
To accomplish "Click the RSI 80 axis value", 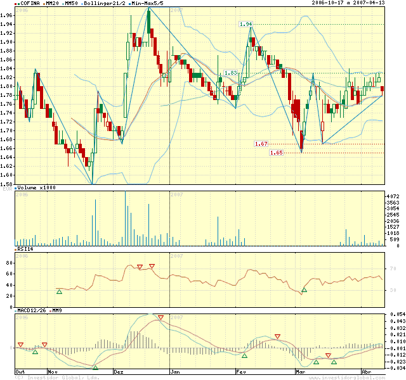I will click(x=9, y=263).
